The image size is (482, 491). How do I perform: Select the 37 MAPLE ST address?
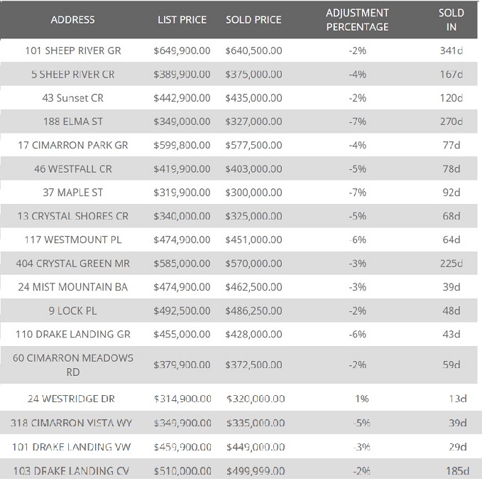click(x=73, y=193)
